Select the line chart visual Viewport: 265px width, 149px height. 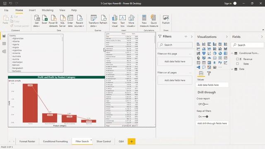(x=198, y=49)
